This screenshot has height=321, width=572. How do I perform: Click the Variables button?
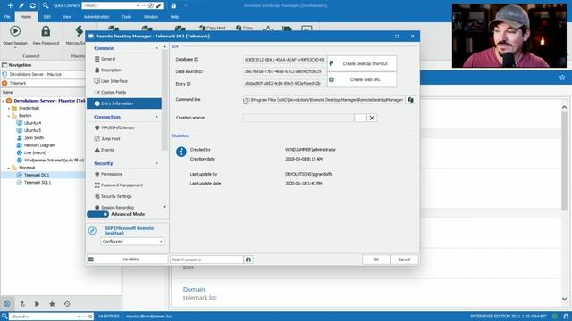click(x=127, y=259)
